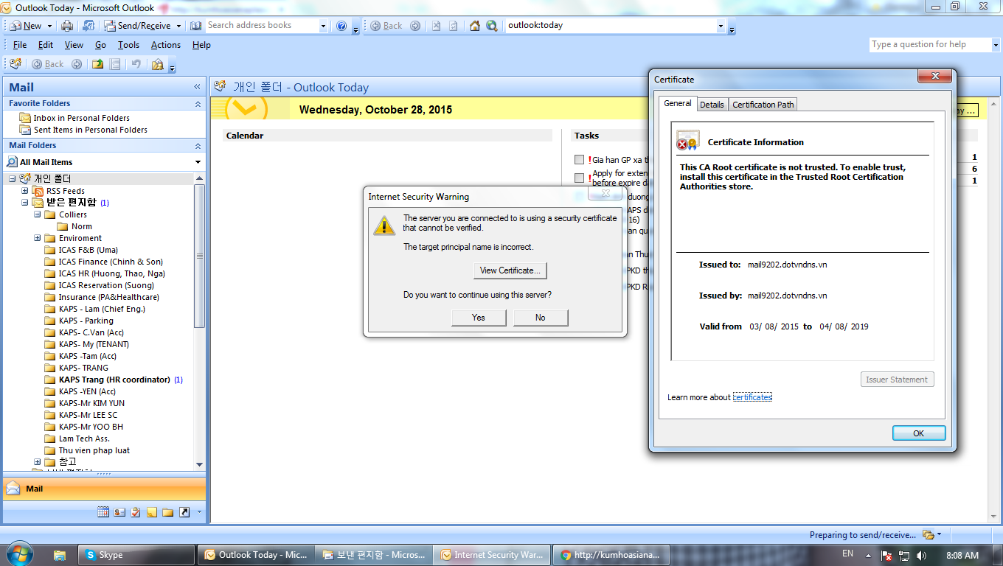Viewport: 1003px width, 566px height.
Task: Click Forward arrow in web toolbar
Action: [x=415, y=26]
